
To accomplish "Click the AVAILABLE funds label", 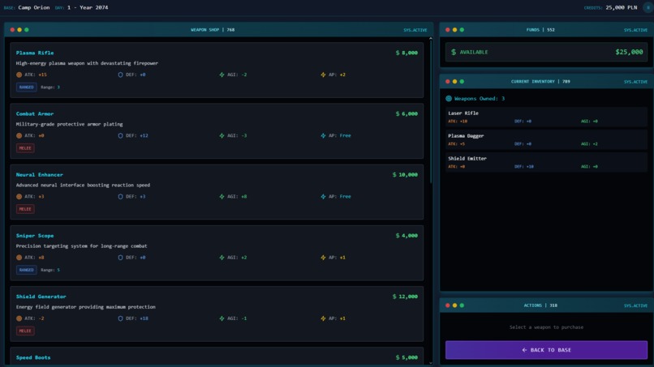I will point(473,52).
